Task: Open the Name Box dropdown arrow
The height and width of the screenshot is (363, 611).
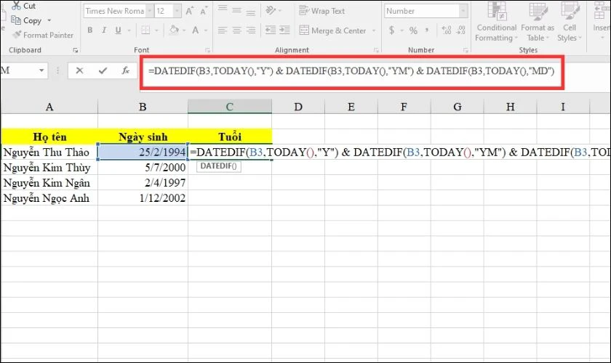Action: click(41, 70)
